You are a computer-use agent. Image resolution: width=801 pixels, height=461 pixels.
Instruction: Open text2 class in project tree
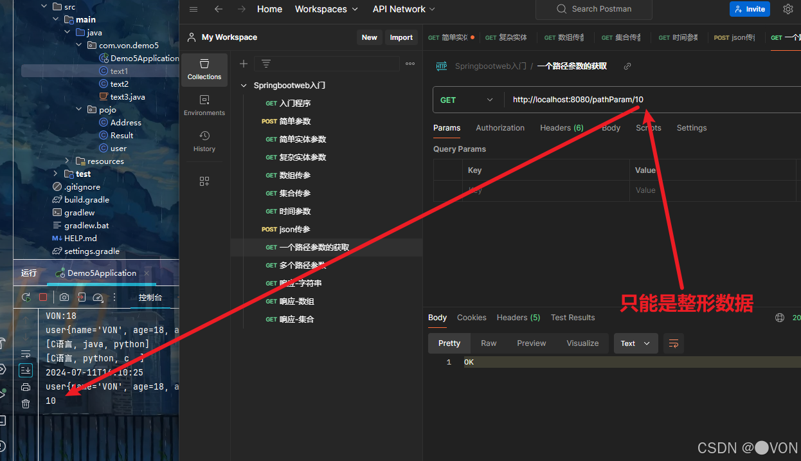119,84
